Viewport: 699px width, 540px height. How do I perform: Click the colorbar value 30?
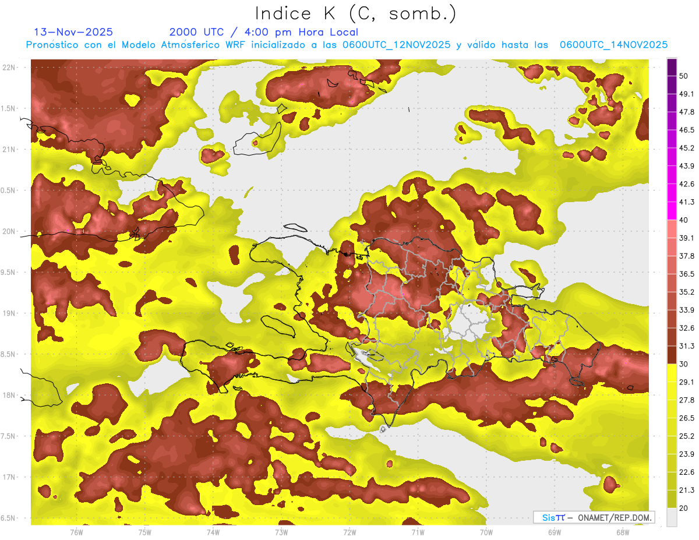(x=684, y=364)
